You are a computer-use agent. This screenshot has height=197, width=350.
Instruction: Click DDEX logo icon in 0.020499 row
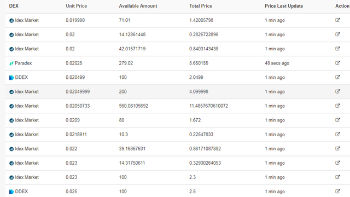[11, 78]
